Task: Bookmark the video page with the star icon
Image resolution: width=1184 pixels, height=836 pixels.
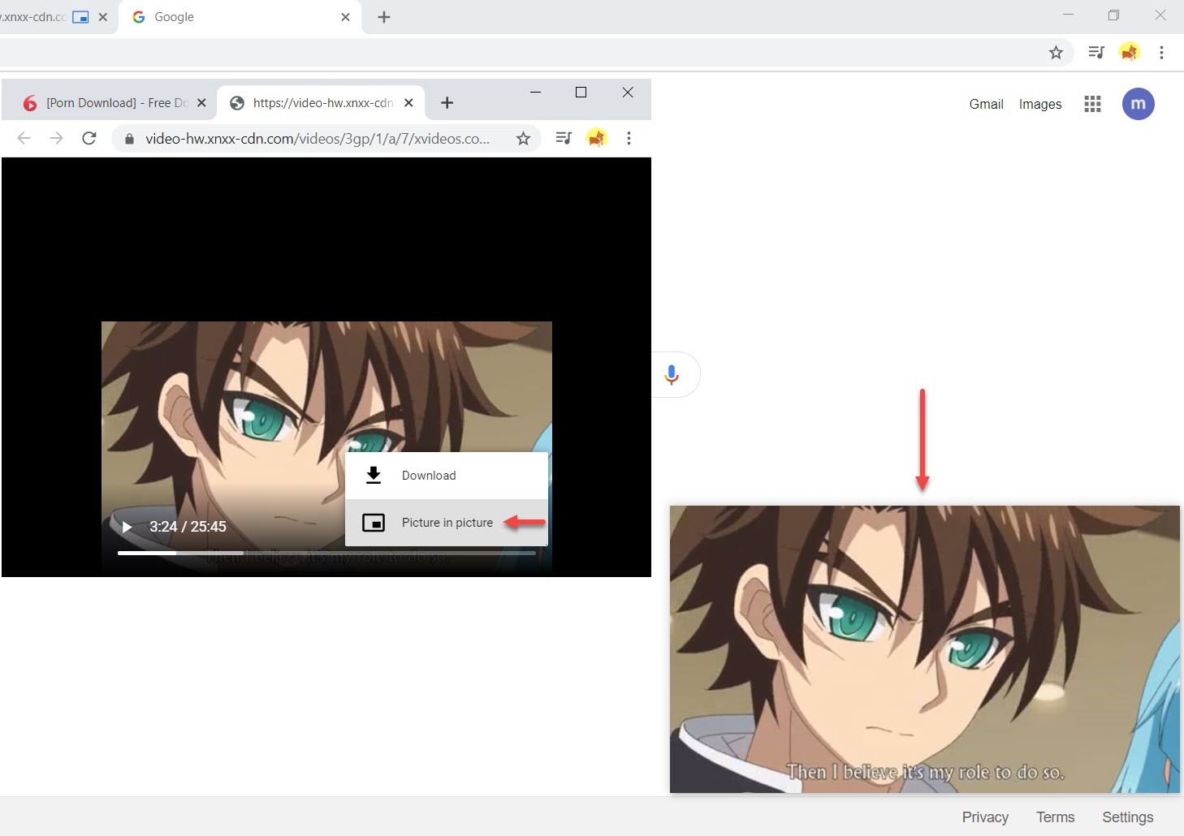Action: [x=523, y=139]
